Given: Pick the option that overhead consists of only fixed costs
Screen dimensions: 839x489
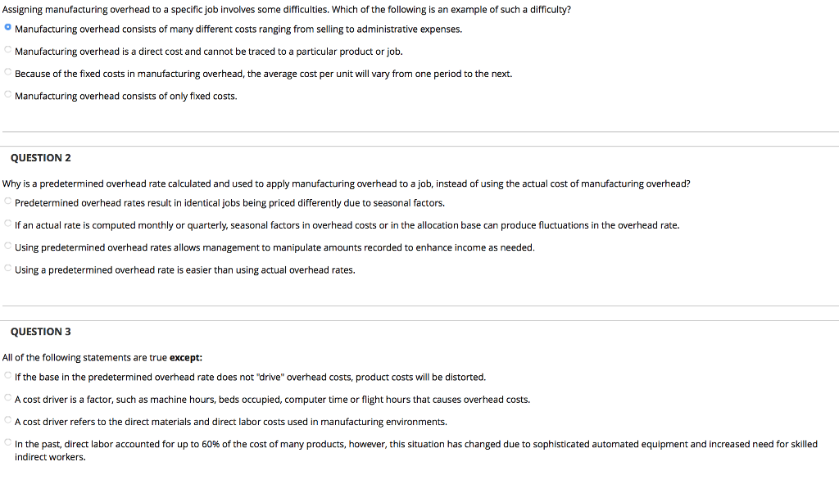Looking at the screenshot, I should (7, 95).
